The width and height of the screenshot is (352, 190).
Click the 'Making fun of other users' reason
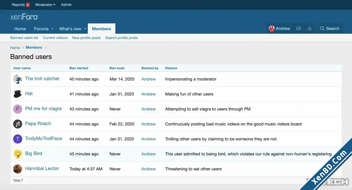[x=189, y=94]
